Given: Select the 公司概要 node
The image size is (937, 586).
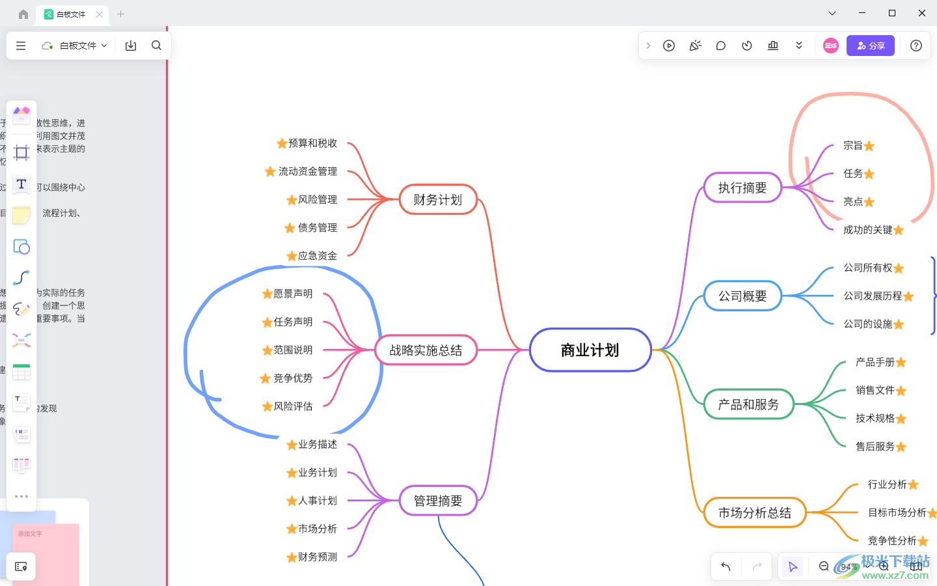Looking at the screenshot, I should pos(742,296).
